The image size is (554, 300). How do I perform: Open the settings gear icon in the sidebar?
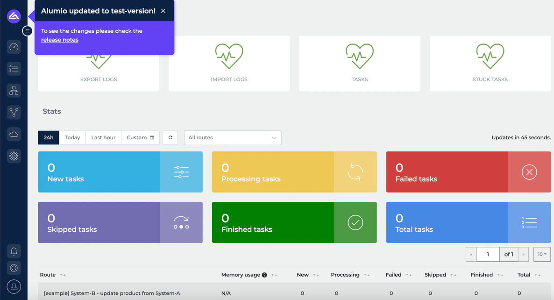[14, 156]
